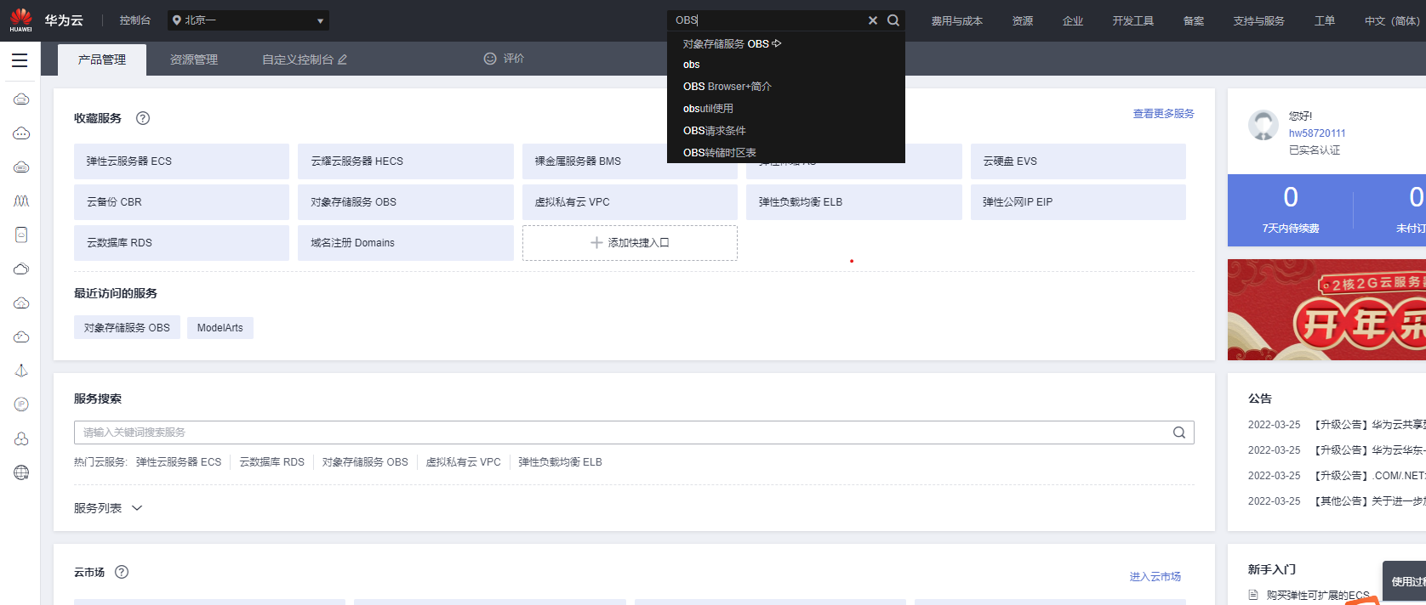Screen dimensions: 1426x605
Task: Switch to the 资源管理 tab
Action: (x=194, y=59)
